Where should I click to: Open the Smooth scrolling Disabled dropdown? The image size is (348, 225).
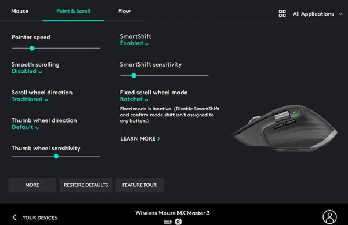[x=27, y=71]
